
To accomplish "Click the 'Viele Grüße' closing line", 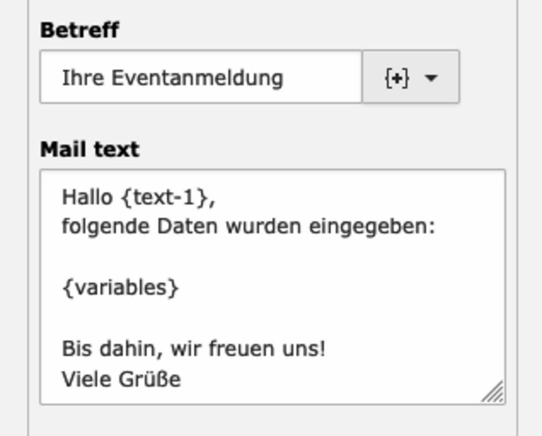I will (122, 379).
